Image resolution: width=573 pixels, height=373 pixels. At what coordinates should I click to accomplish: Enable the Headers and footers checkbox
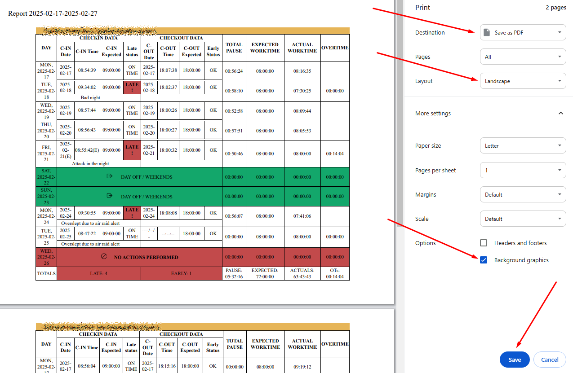click(x=484, y=243)
